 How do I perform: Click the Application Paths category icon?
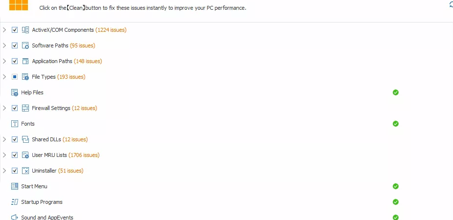[25, 61]
